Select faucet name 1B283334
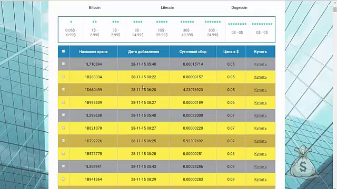Screen dimensions: 337x189 coord(93,77)
